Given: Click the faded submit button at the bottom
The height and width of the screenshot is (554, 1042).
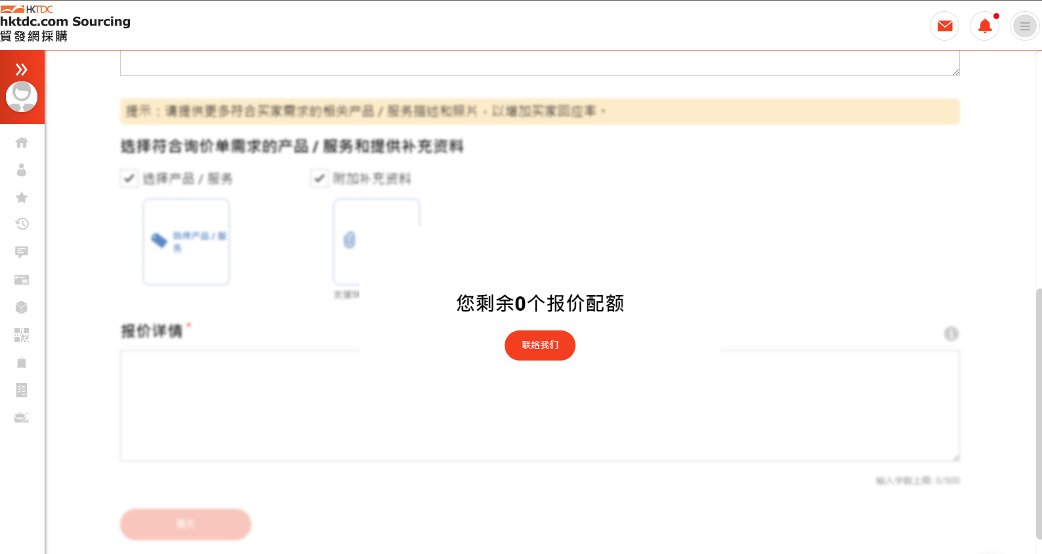Looking at the screenshot, I should tap(186, 524).
